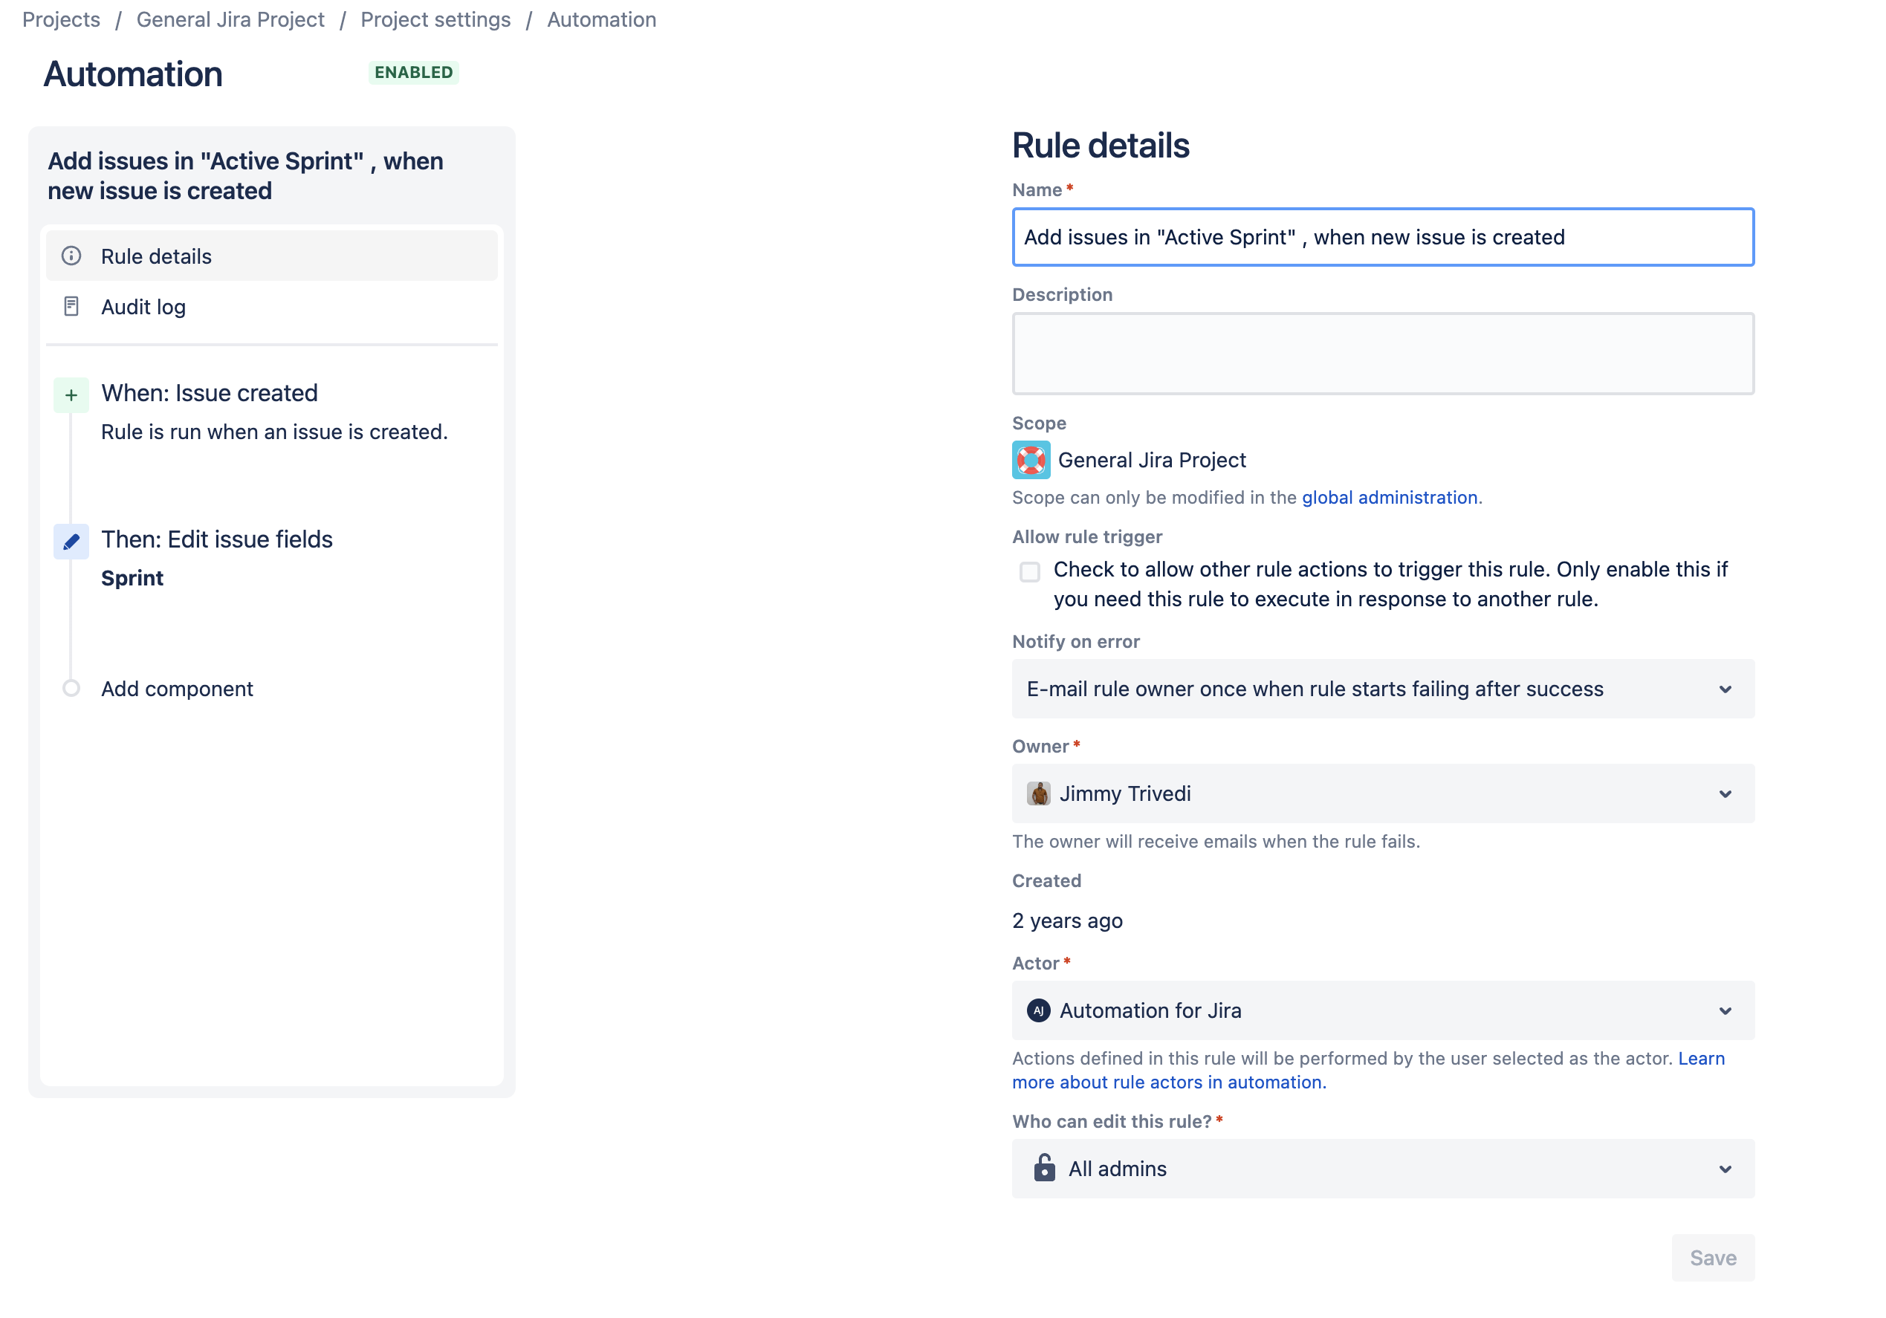The image size is (1886, 1318).
Task: Click the Rule details info icon
Action: click(71, 256)
